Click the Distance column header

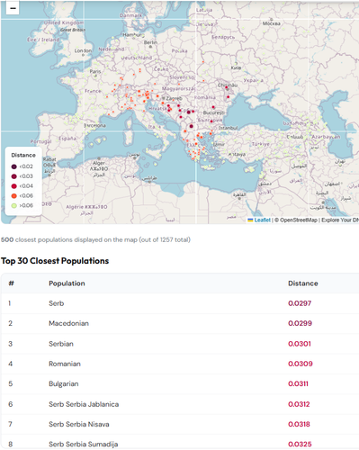303,283
